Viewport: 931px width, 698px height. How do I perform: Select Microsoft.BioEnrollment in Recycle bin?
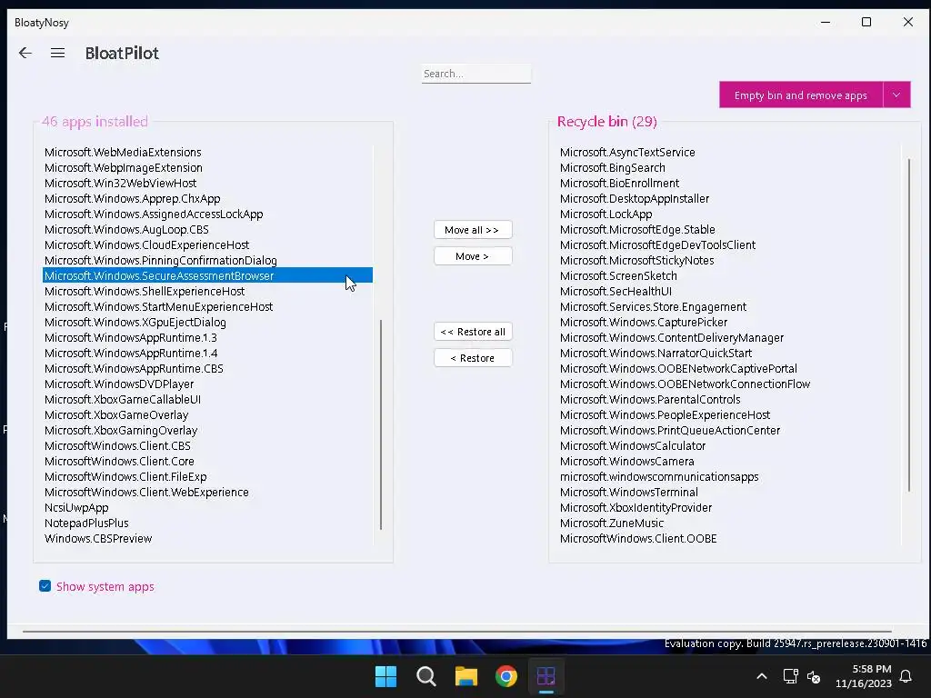pyautogui.click(x=729, y=183)
